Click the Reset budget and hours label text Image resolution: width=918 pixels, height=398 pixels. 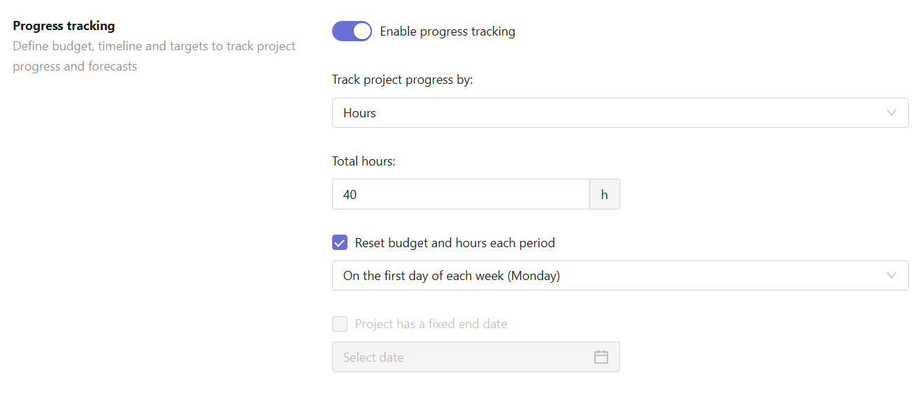tap(455, 243)
